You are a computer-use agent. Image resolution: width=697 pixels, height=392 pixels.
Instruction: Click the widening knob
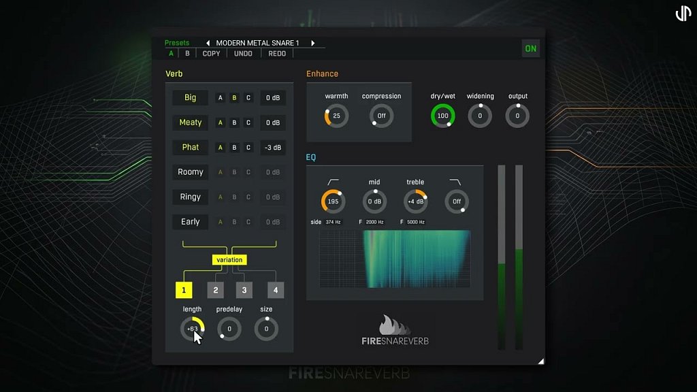[480, 116]
